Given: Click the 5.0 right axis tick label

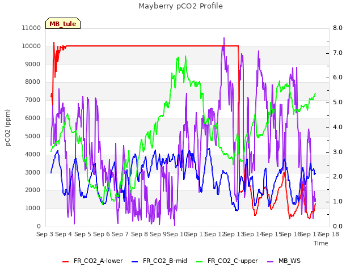Looking at the screenshot, I should (337, 102).
